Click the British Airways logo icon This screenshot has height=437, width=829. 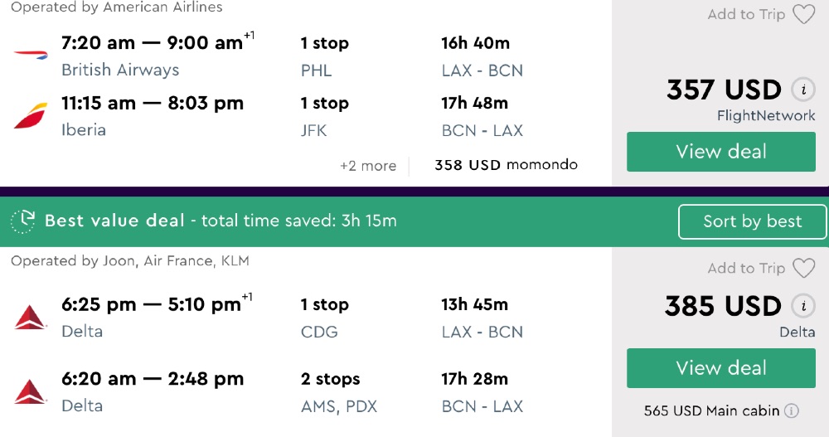coord(31,55)
